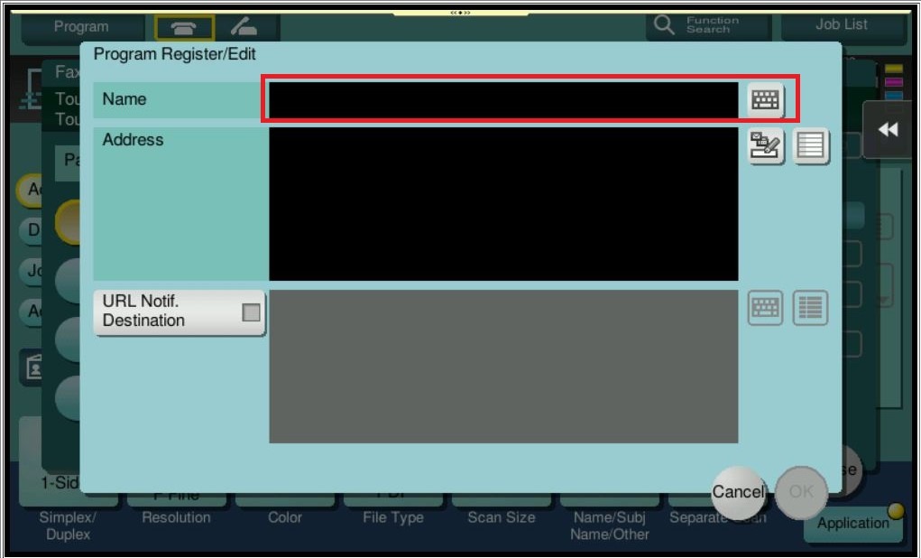921x558 pixels.
Task: Click keyboard icon beside URL Notif. Destination
Action: (x=766, y=308)
